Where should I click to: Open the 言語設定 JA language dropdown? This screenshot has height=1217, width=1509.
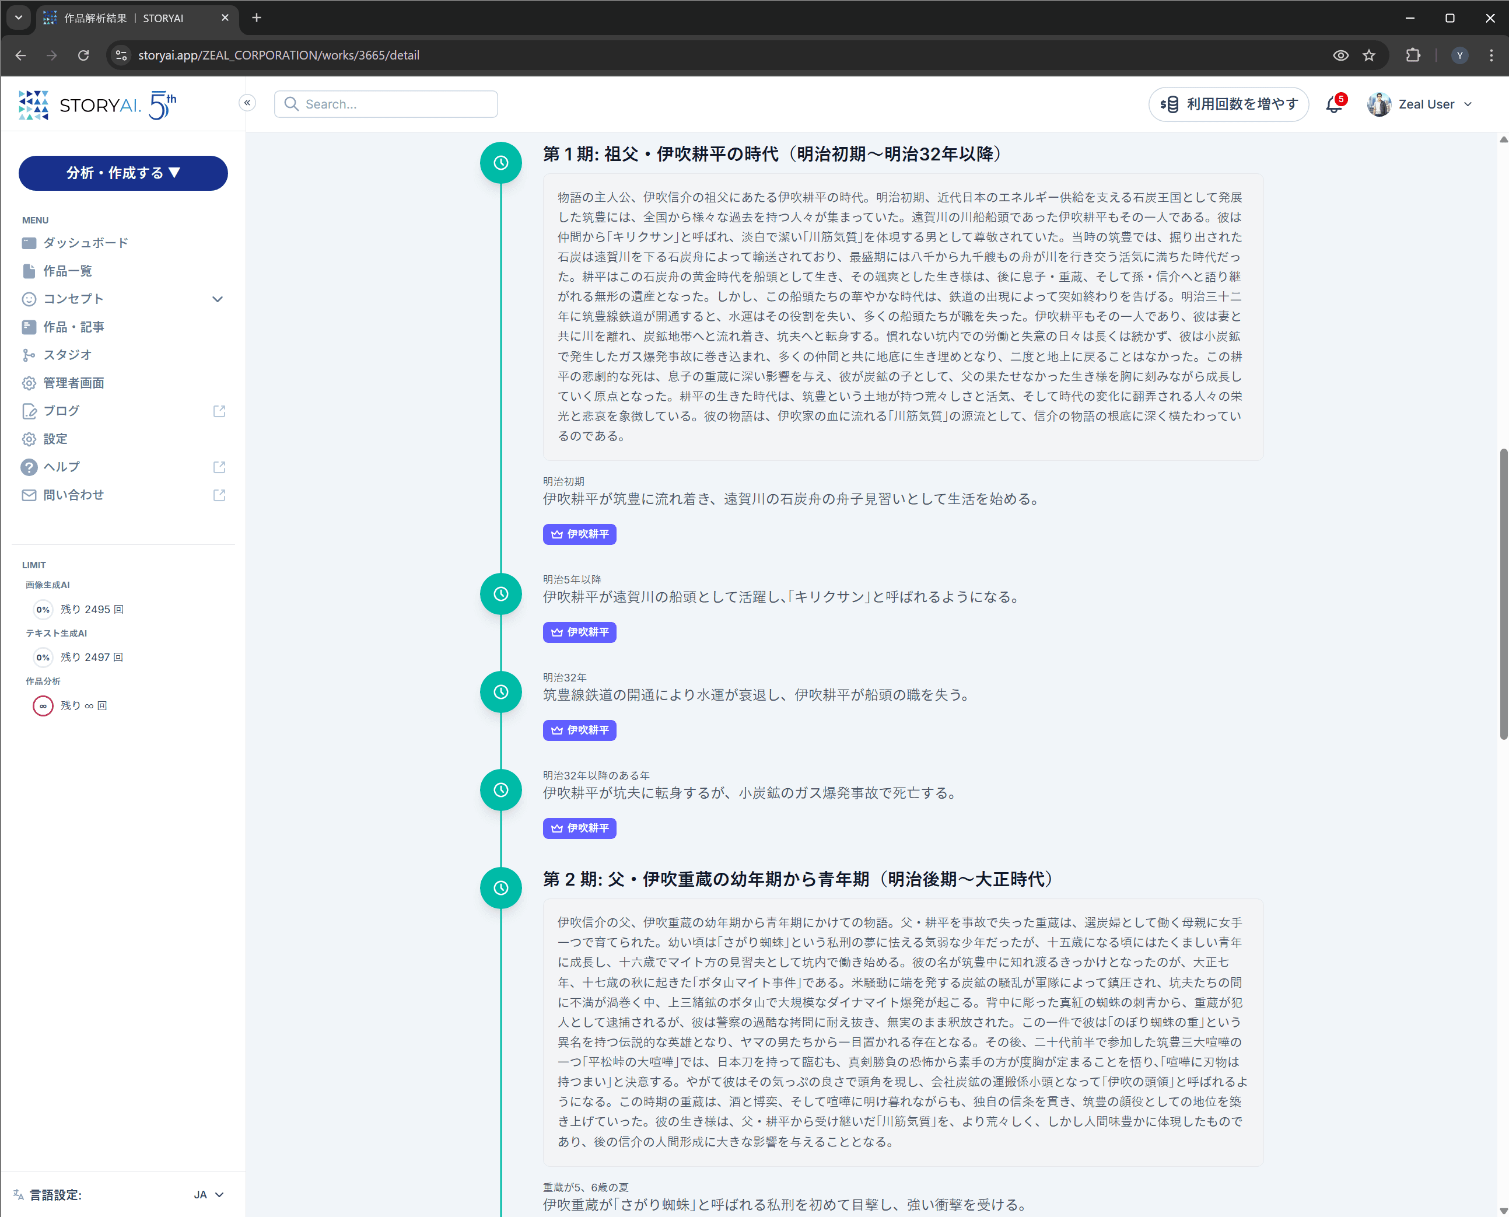click(208, 1195)
